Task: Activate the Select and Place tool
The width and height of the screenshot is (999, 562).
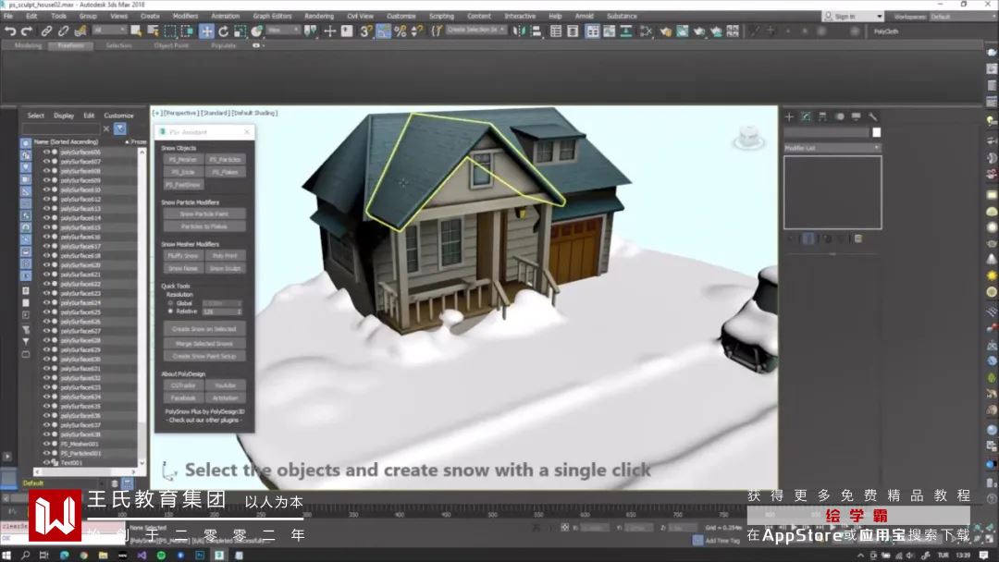Action: [x=257, y=31]
